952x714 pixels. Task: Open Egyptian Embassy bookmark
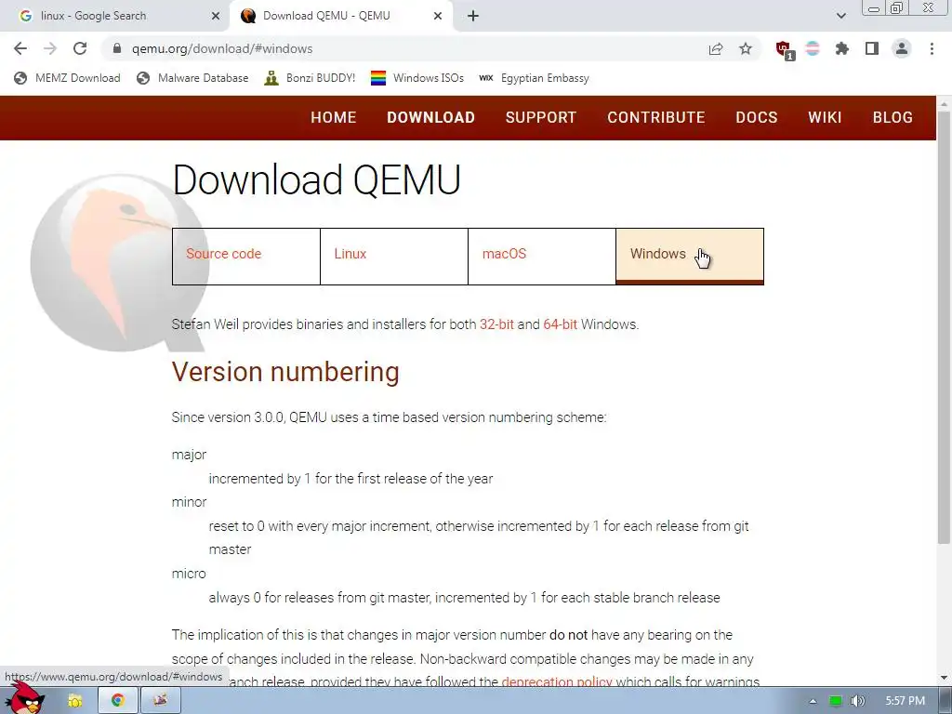coord(534,78)
